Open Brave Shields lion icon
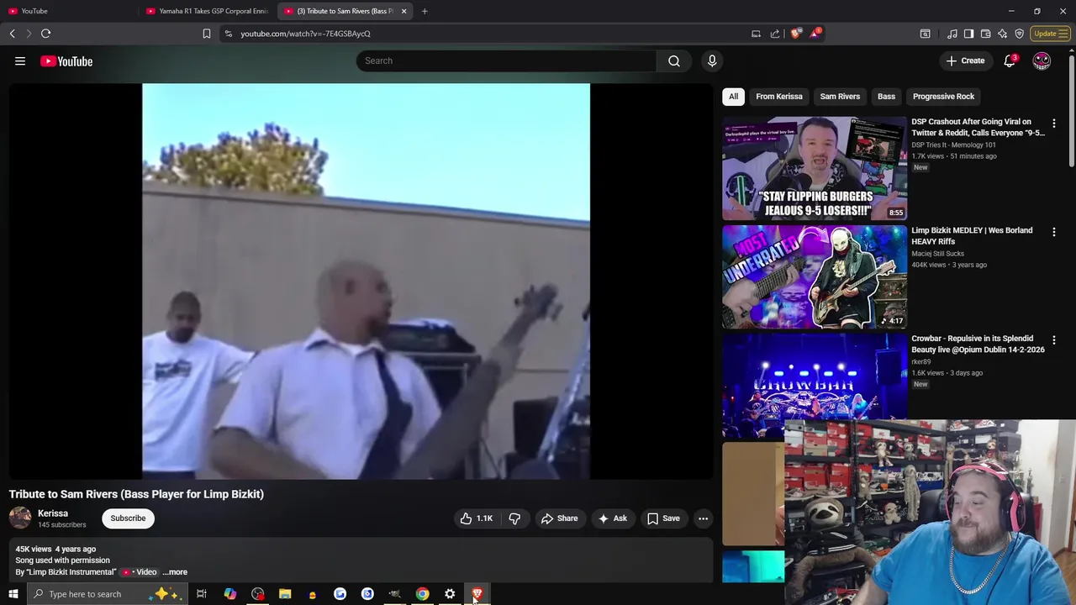The image size is (1076, 605). pos(796,34)
